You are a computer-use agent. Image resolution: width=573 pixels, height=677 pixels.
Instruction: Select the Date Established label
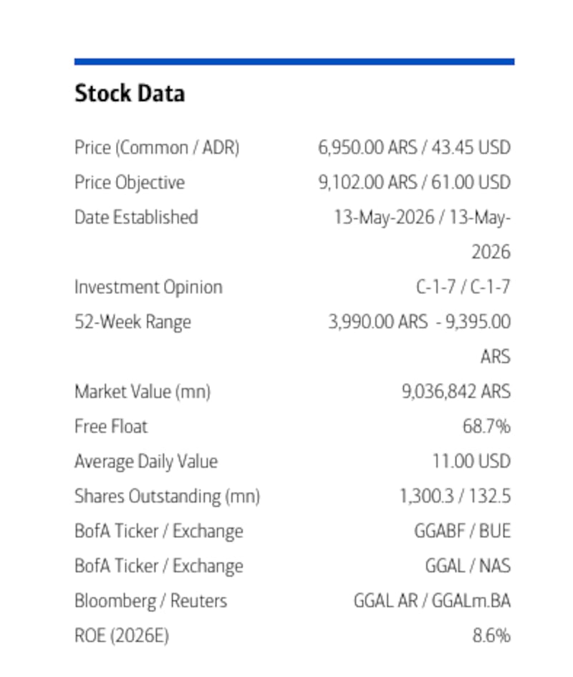coord(136,217)
